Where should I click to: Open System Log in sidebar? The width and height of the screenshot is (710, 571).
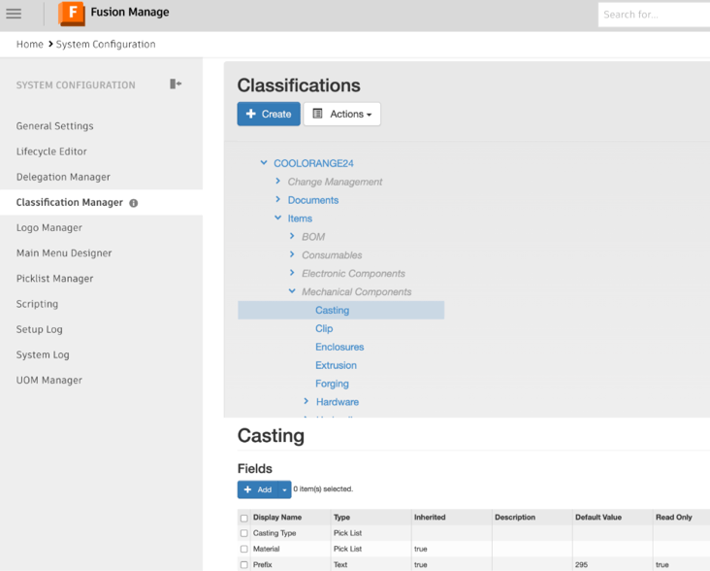[x=43, y=354]
